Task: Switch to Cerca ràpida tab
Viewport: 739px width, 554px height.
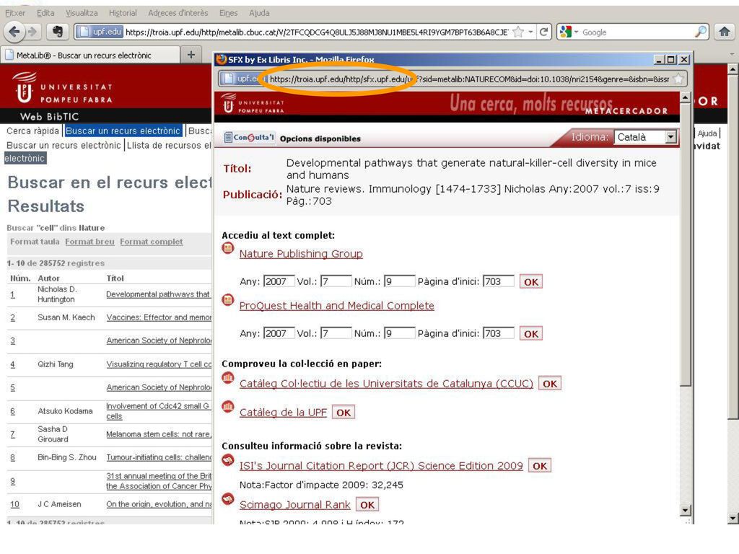Action: tap(32, 131)
